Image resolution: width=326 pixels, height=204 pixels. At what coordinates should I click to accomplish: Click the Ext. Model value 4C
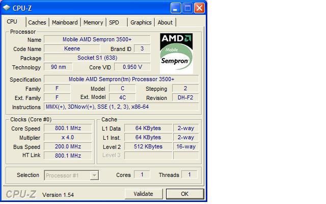[122, 97]
